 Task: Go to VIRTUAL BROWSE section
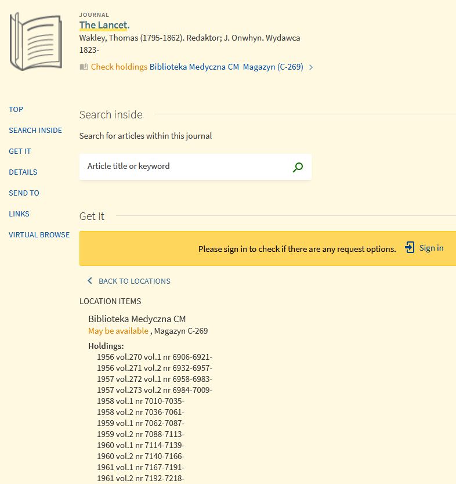point(39,234)
